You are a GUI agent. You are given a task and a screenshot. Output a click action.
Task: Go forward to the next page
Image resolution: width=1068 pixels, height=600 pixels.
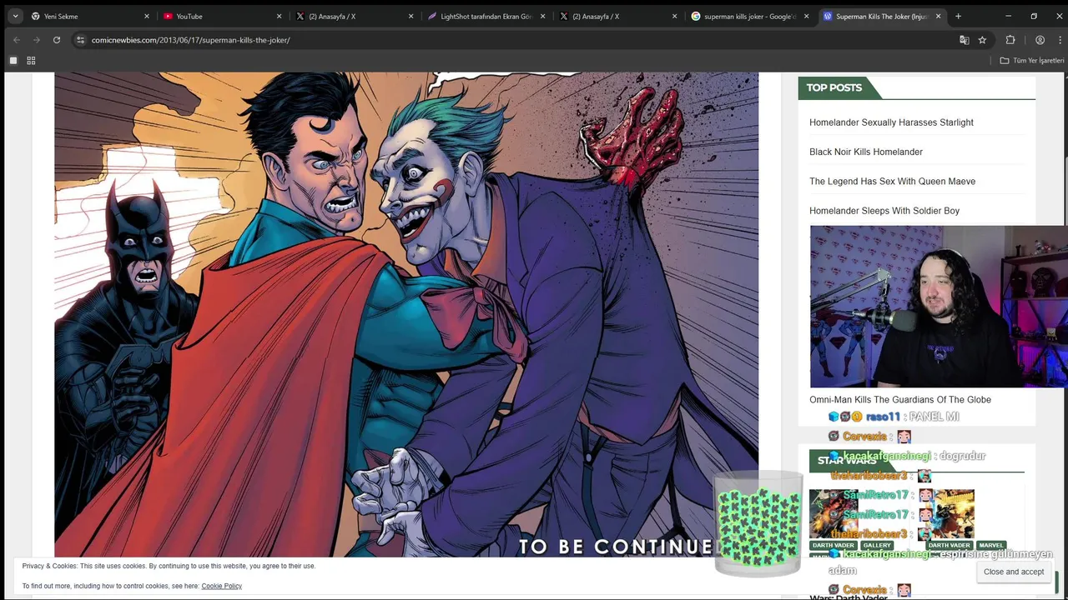(x=36, y=40)
